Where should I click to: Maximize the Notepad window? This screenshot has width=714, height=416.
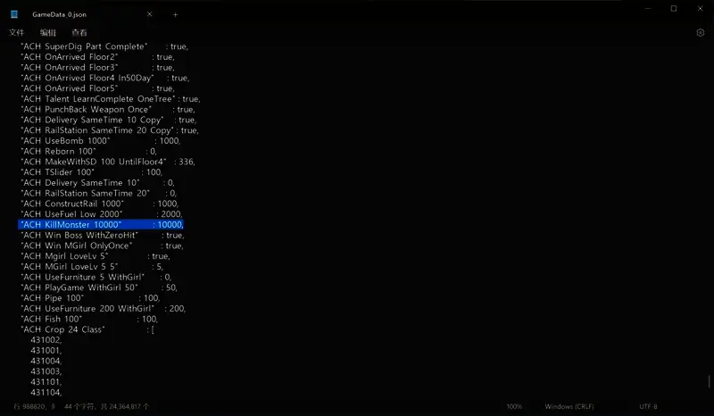673,9
